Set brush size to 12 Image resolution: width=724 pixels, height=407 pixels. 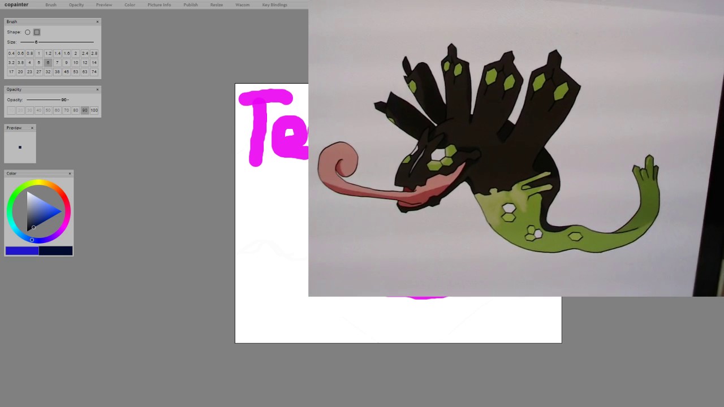tap(85, 63)
